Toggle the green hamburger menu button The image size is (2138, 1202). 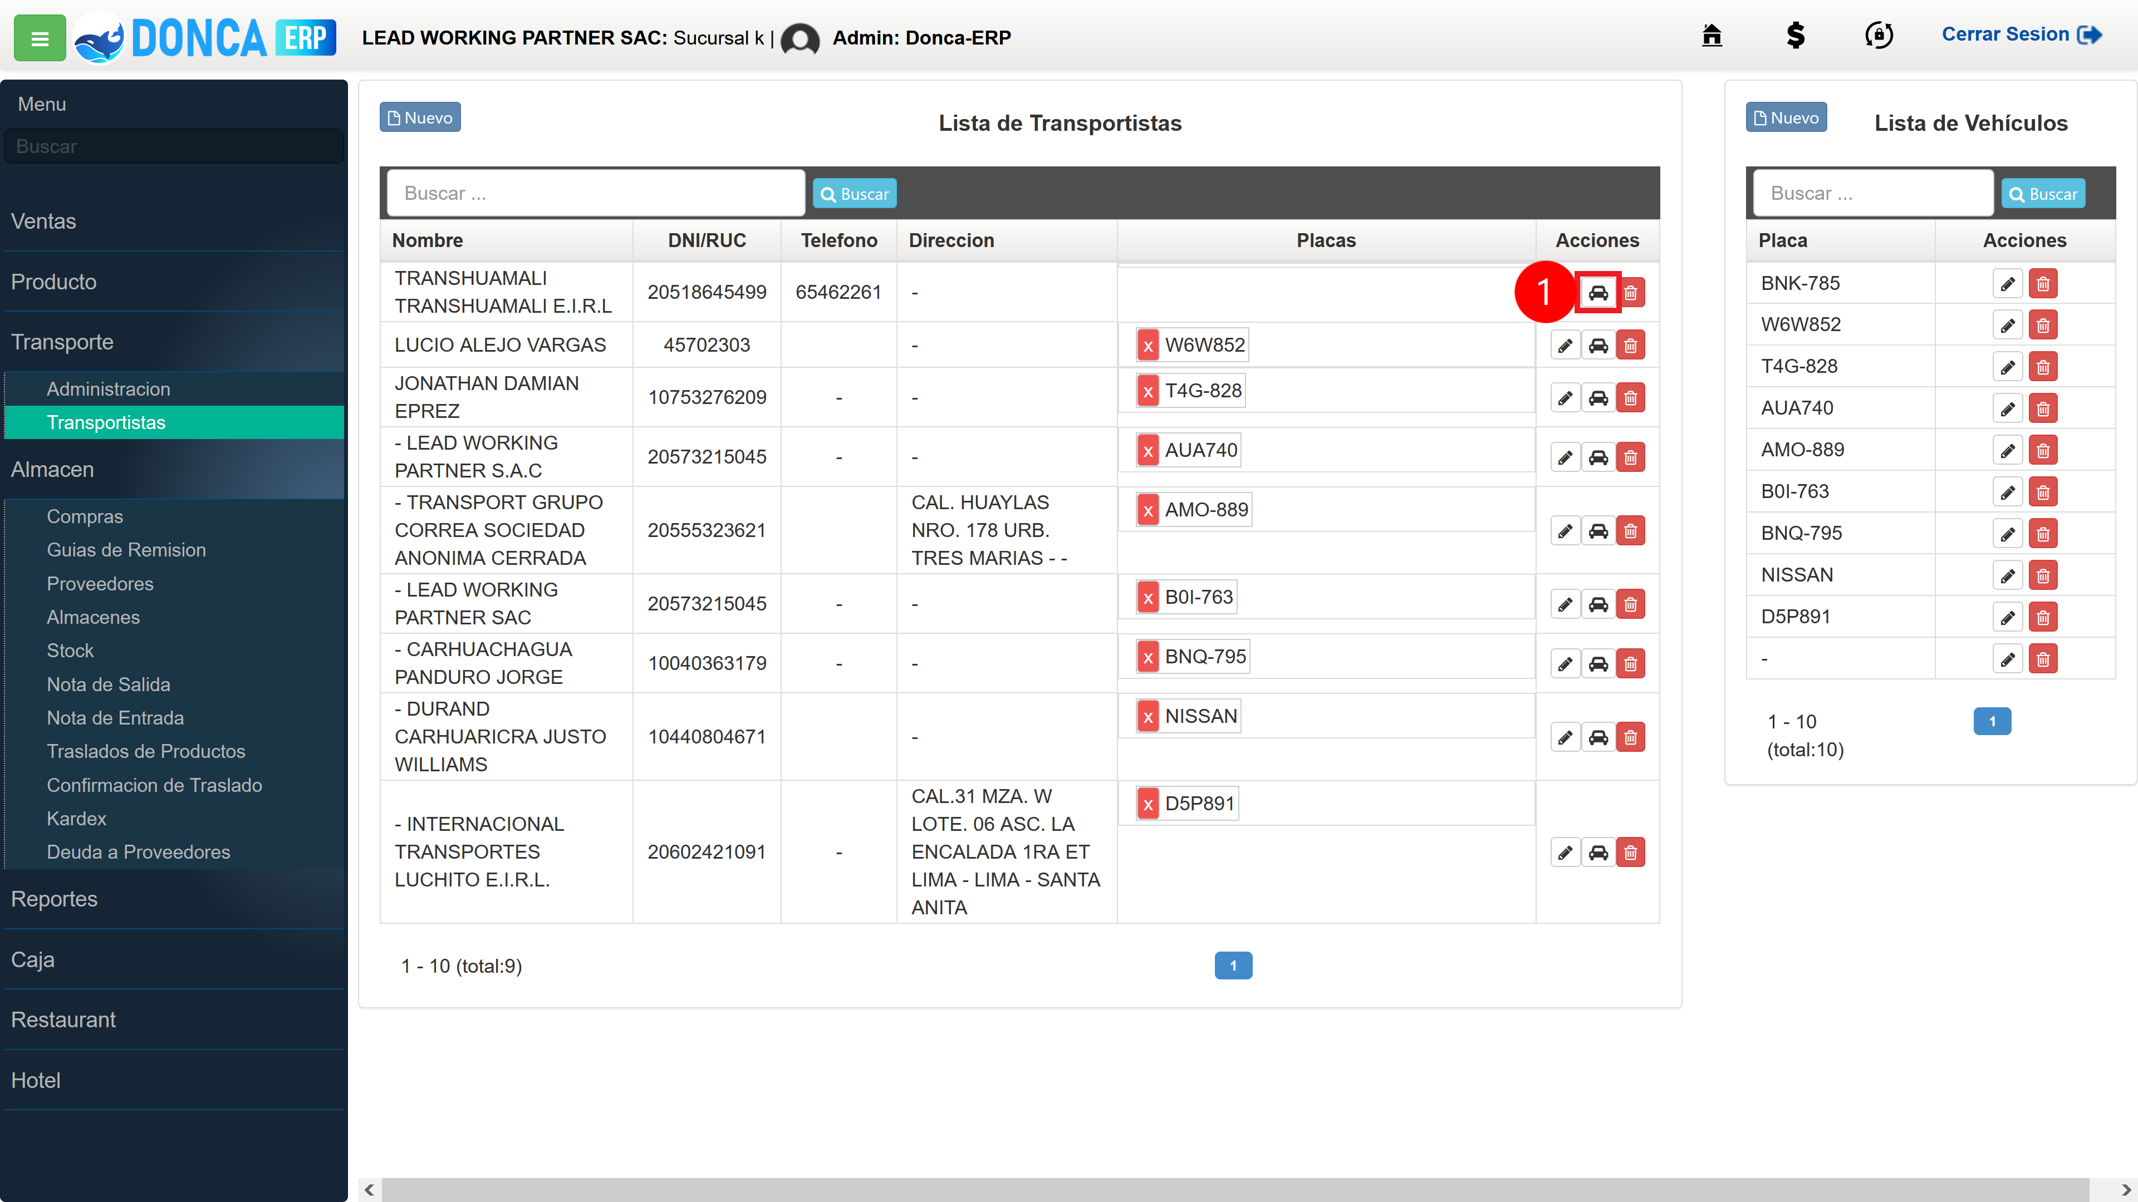40,38
